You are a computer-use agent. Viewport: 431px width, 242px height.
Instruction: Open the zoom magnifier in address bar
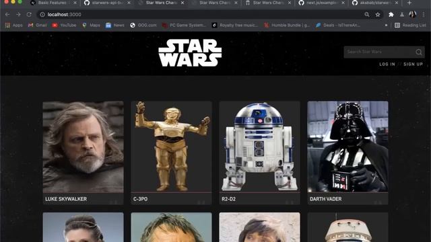point(366,15)
